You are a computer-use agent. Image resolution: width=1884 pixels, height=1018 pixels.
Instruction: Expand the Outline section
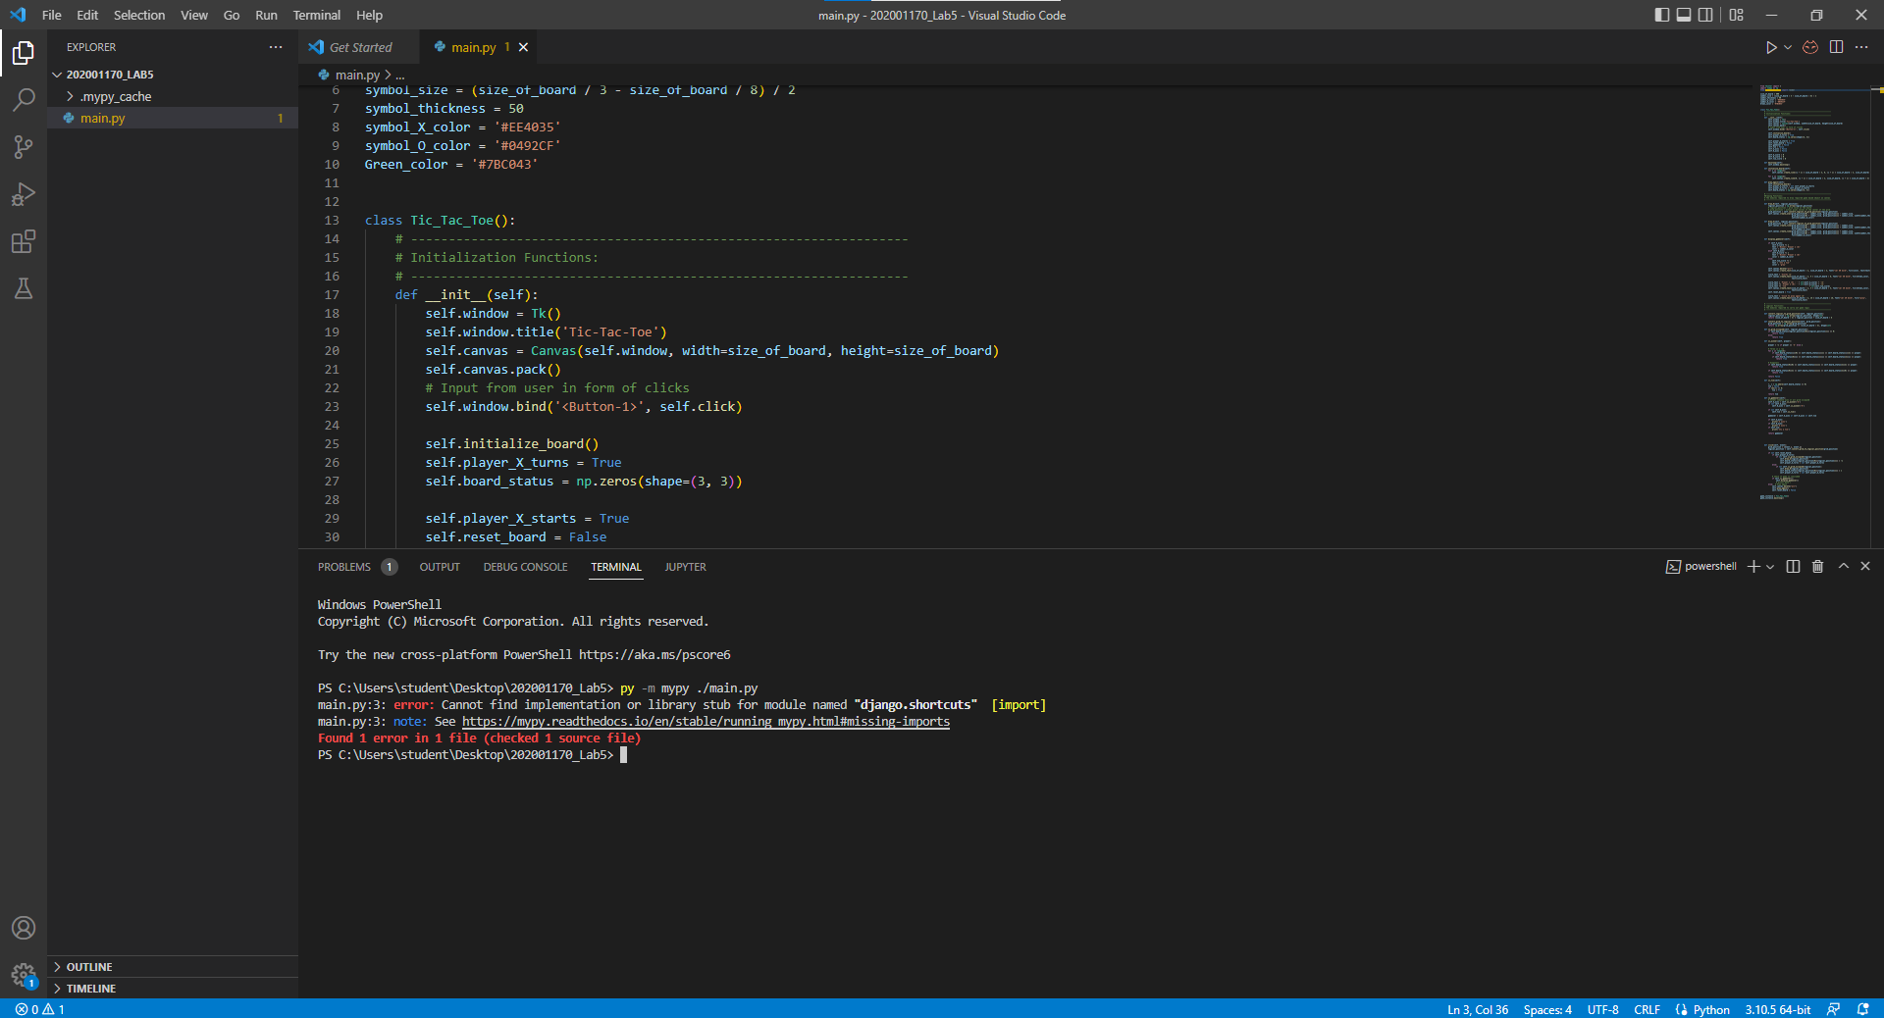point(173,967)
